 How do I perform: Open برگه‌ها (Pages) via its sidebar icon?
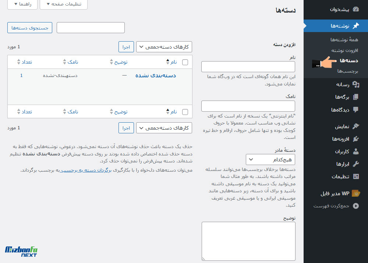[355, 97]
